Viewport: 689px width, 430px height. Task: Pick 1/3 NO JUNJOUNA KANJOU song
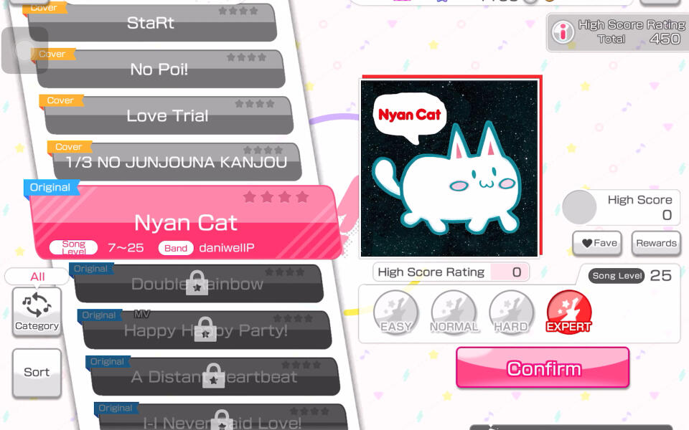(177, 162)
